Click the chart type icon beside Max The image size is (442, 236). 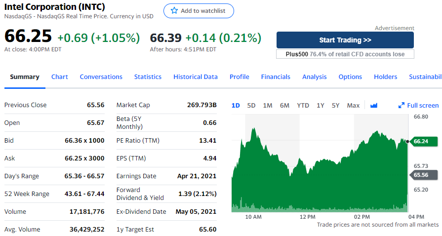point(373,105)
